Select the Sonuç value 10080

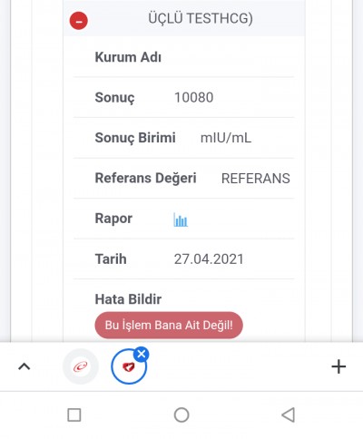click(x=194, y=97)
